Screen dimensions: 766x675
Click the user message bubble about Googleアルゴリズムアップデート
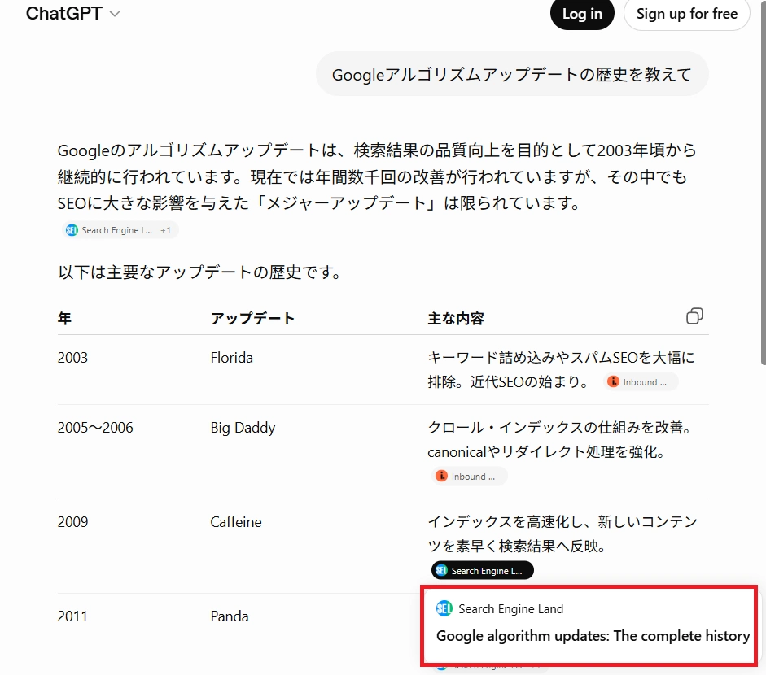coord(512,74)
